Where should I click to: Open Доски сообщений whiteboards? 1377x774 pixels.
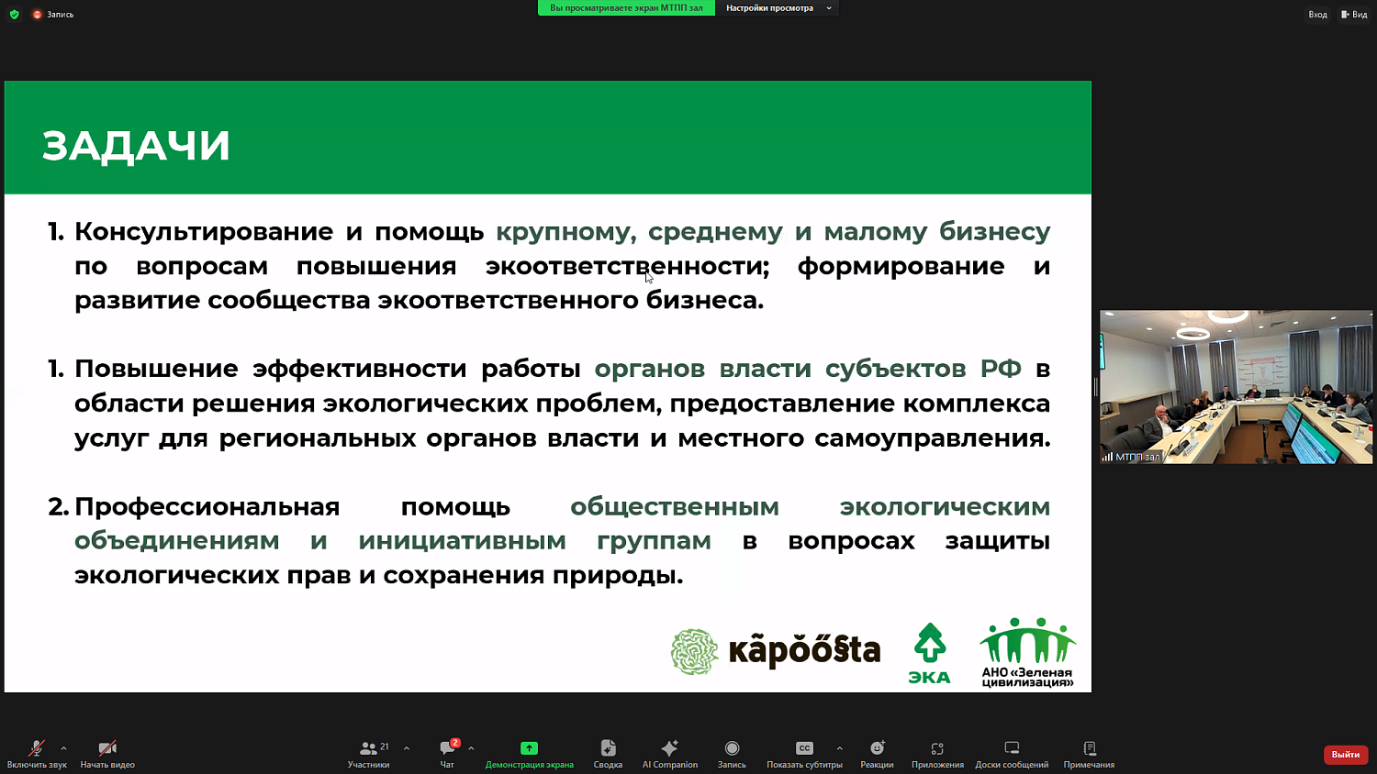point(1012,752)
